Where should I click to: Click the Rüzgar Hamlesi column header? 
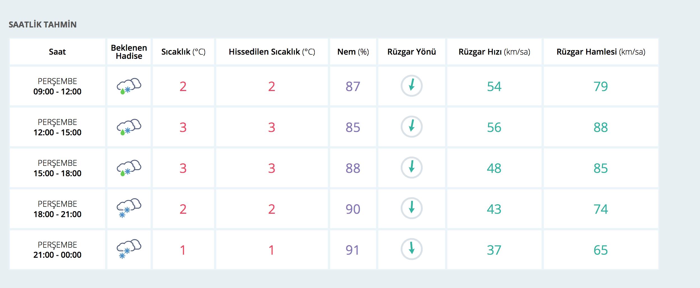point(601,52)
